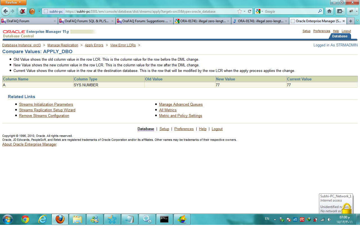Go to Apply Errors in the breadcrumb
Screen dimensions: 360x226
point(94,45)
